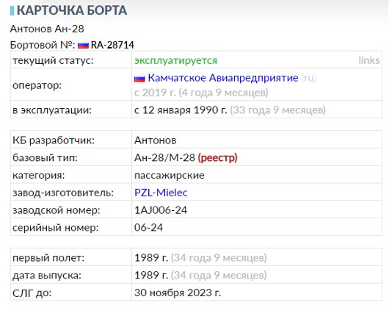
Task: Click the оператор row label
Action: (37, 86)
